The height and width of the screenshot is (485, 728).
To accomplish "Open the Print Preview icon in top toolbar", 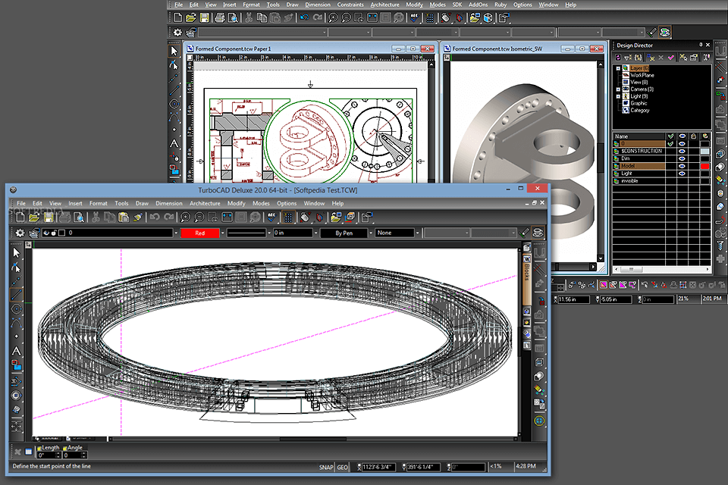I will click(x=79, y=220).
